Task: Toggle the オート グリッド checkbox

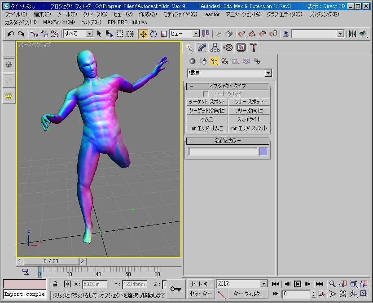Action: [206, 94]
